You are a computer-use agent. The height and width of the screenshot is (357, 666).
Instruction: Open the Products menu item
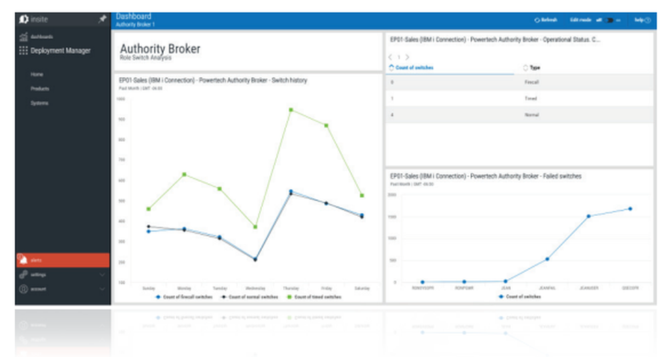tap(40, 89)
